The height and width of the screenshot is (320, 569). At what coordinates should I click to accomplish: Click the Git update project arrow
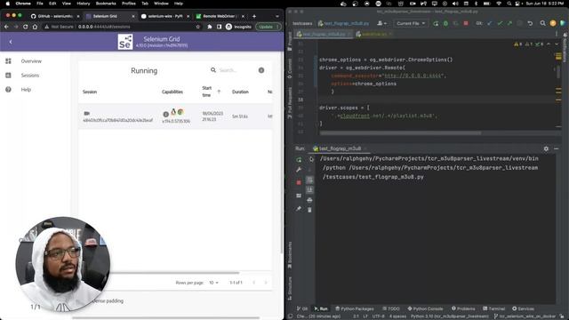pyautogui.click(x=490, y=23)
